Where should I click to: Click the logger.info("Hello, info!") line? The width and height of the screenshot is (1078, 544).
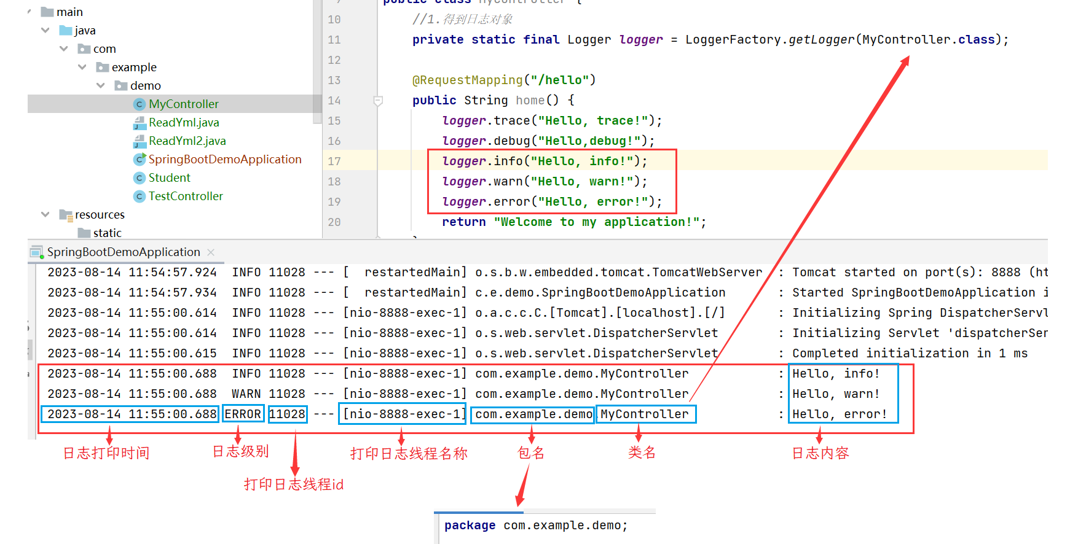(x=545, y=161)
